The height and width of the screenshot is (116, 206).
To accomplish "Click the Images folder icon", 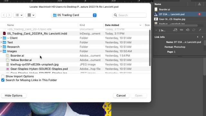I will point(5,51).
